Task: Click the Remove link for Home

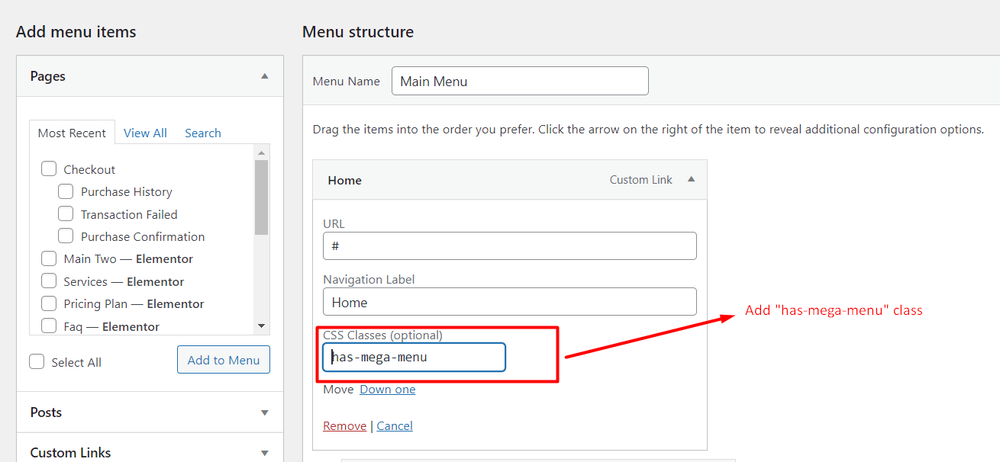Action: tap(344, 426)
